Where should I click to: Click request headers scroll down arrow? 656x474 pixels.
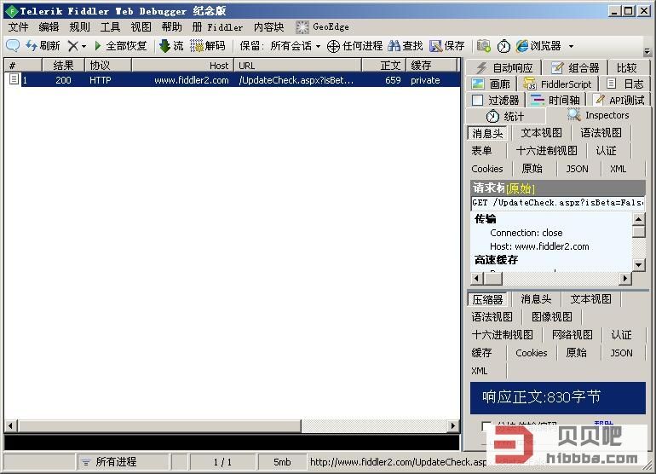click(x=638, y=264)
